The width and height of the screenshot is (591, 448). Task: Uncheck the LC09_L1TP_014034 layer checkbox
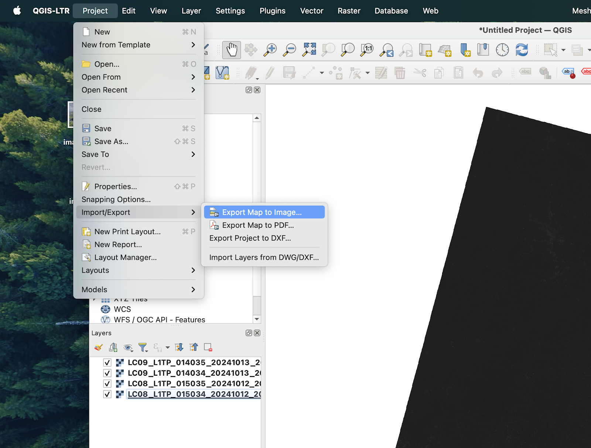107,373
